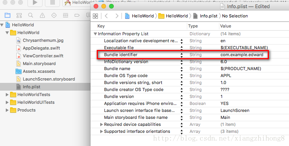Expand Supported interface orientations row

101,132
